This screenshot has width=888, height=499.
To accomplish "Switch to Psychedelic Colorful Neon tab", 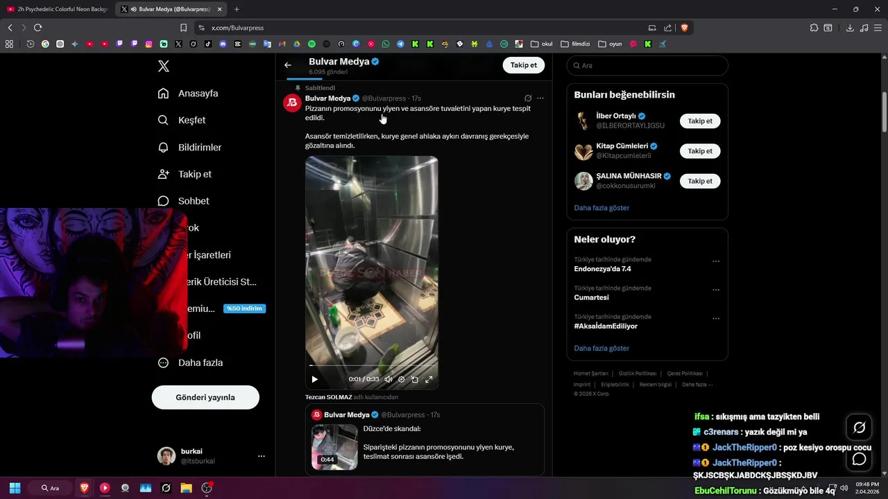I will [57, 9].
